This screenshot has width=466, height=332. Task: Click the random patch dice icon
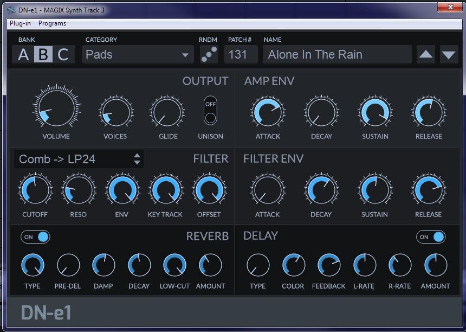click(x=209, y=54)
